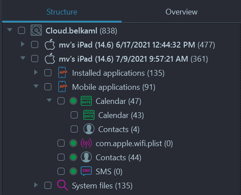Select the Calendar (43) tree entry
This screenshot has height=195, width=241.
pyautogui.click(x=121, y=115)
